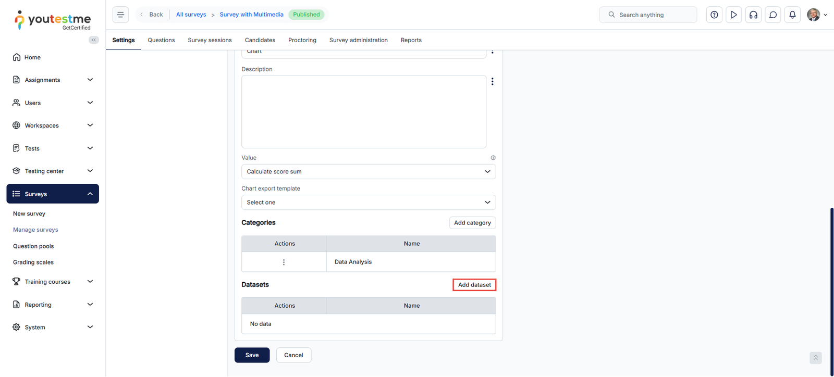Image resolution: width=834 pixels, height=377 pixels.
Task: Click the All surveys breadcrumb link
Action: (191, 15)
